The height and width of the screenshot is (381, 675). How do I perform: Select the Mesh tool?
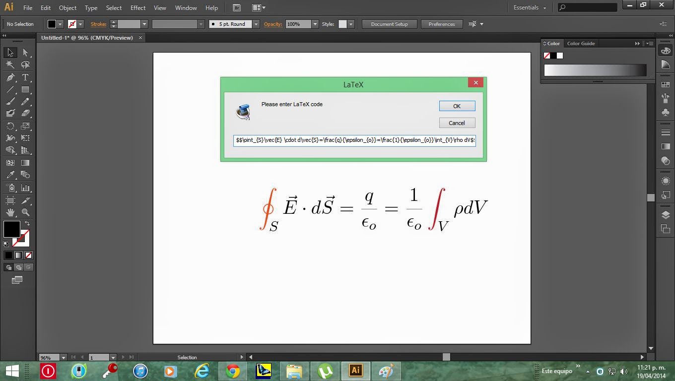(10, 163)
